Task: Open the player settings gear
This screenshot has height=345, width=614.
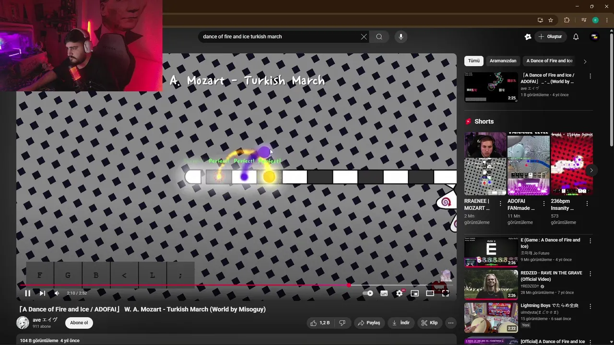Action: (x=400, y=293)
